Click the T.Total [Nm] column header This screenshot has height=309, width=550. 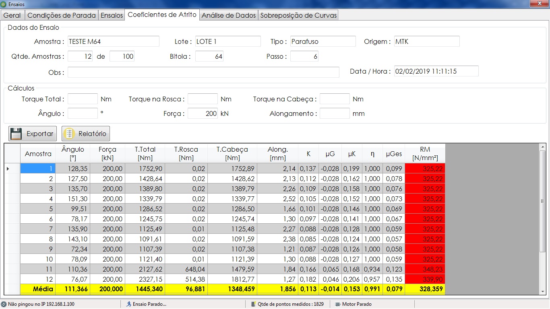click(145, 154)
